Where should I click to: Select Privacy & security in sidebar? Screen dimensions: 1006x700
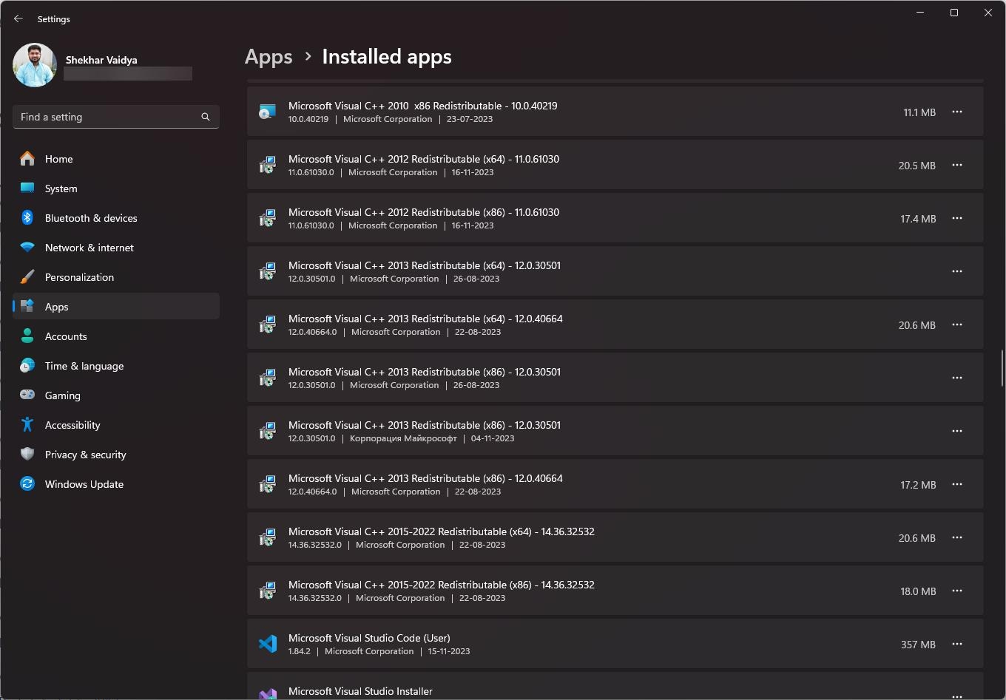point(85,454)
